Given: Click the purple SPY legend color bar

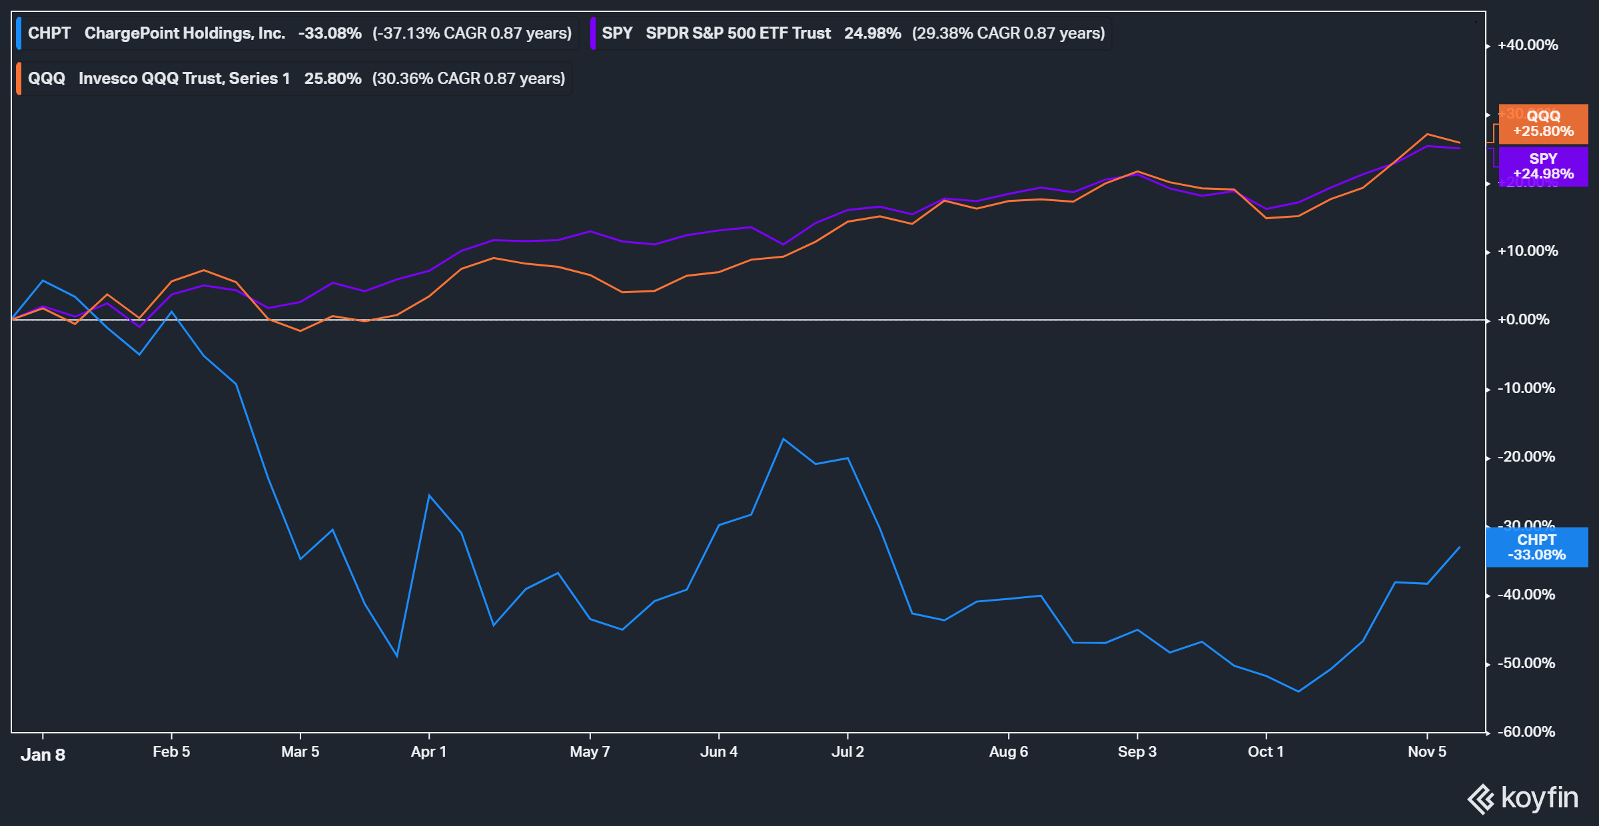Looking at the screenshot, I should point(592,33).
